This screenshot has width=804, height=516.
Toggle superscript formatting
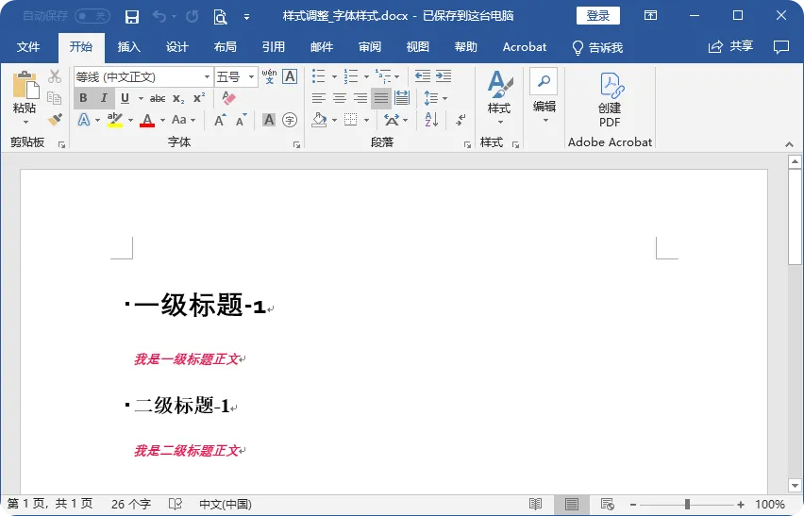click(199, 98)
